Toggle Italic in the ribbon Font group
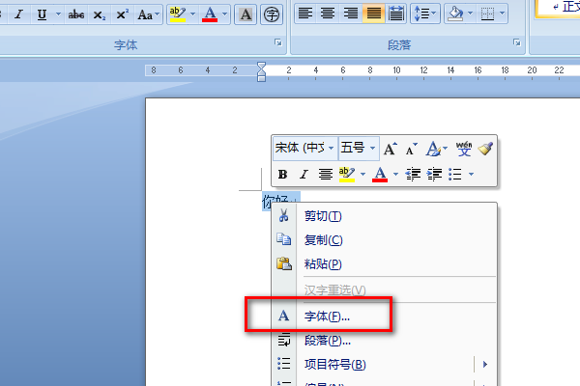 pos(18,14)
